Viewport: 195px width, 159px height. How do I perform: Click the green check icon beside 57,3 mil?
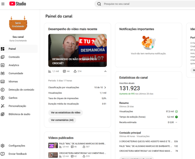(176, 111)
